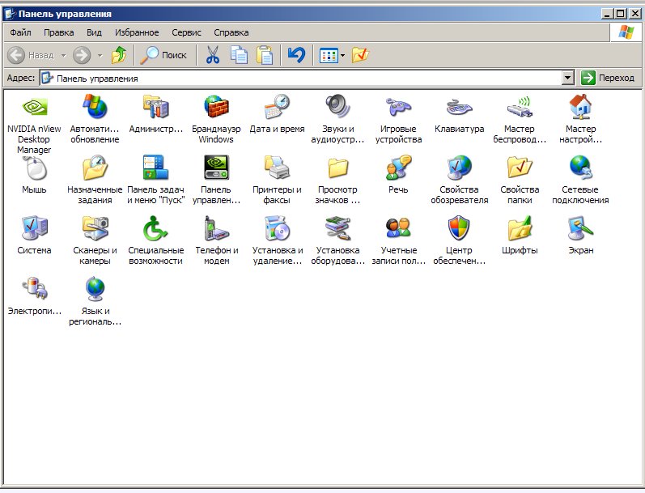645x493 pixels.
Task: Open Дата и время icon
Action: [x=277, y=106]
